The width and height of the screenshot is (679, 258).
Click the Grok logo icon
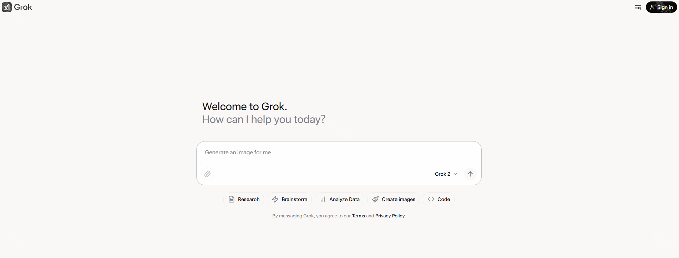pos(7,7)
